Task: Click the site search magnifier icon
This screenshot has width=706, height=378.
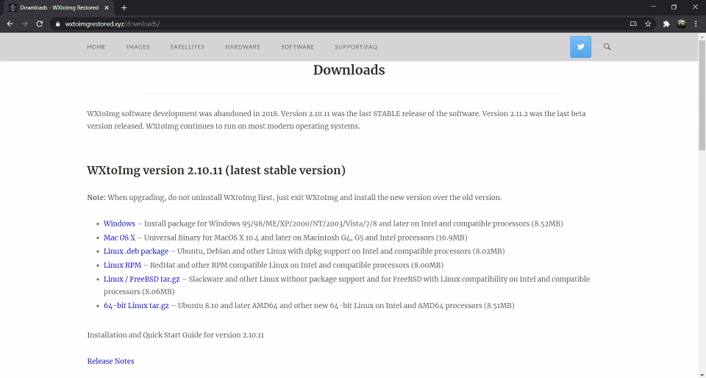Action: pos(607,47)
